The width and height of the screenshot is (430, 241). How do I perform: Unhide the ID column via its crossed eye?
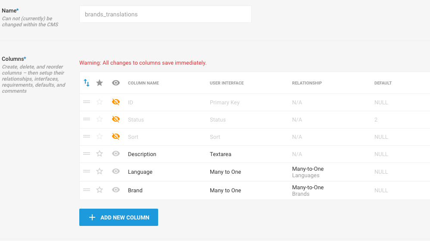[116, 102]
